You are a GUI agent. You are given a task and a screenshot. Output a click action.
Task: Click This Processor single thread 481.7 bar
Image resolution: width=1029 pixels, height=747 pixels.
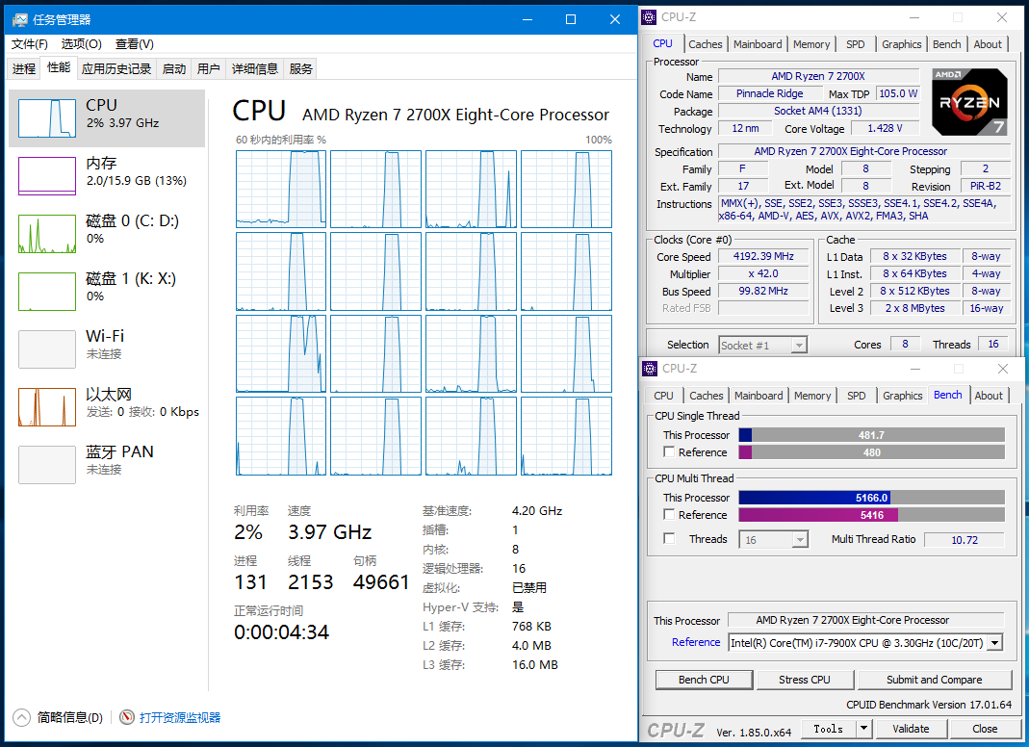(871, 434)
